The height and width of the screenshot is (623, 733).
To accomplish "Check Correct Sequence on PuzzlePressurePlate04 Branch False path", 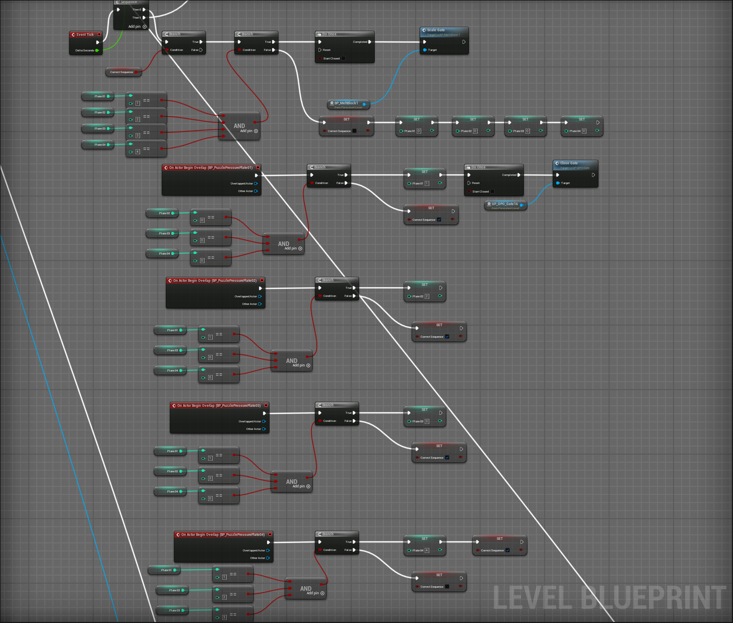I will tap(447, 587).
